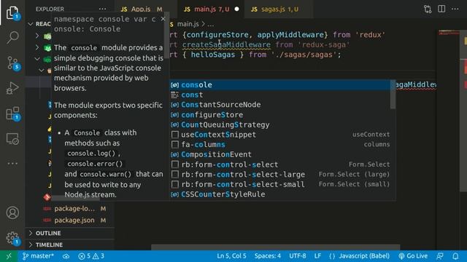
Task: Click documentation popup scrollbar thumb
Action: click(166, 36)
